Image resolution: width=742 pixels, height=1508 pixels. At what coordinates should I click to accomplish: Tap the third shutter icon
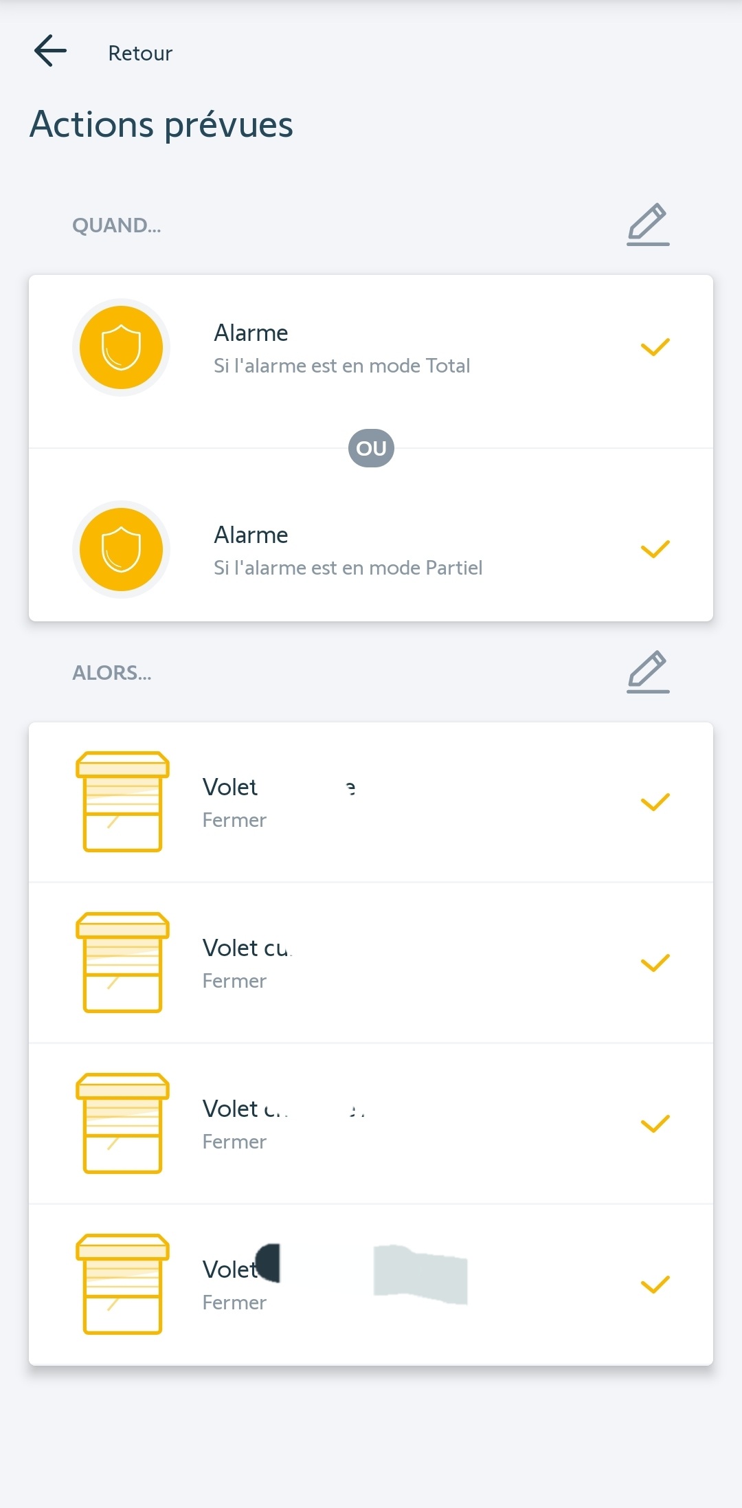[122, 1123]
